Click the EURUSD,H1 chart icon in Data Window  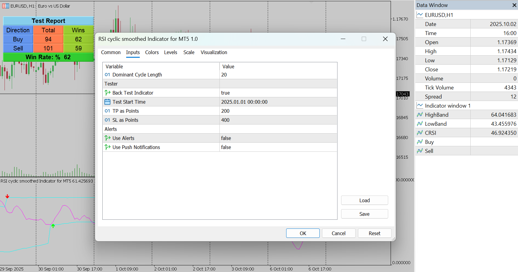click(x=420, y=15)
